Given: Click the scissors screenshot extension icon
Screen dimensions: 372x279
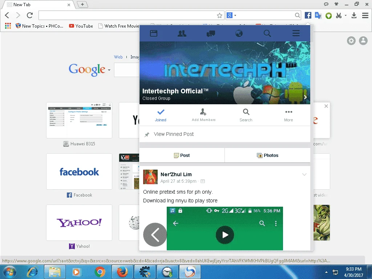Looking at the screenshot, I should [x=339, y=16].
